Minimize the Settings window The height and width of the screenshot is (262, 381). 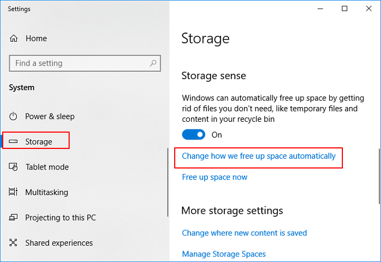(x=320, y=9)
